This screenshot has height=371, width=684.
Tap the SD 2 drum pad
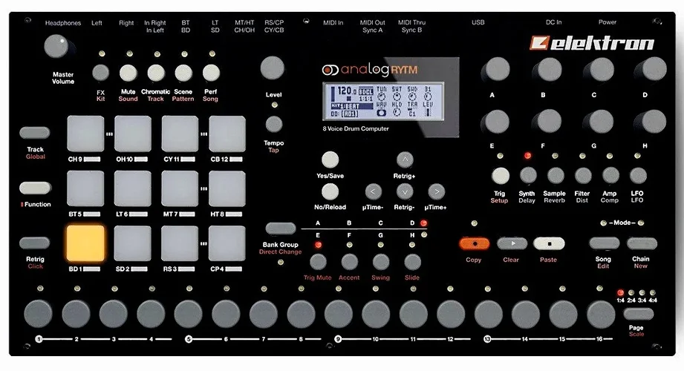[x=133, y=243]
